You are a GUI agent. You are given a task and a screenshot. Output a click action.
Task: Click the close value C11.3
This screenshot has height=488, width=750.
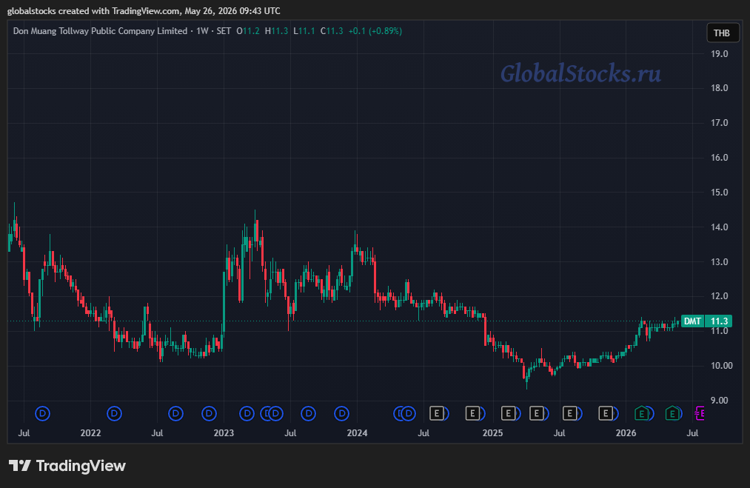click(x=332, y=31)
